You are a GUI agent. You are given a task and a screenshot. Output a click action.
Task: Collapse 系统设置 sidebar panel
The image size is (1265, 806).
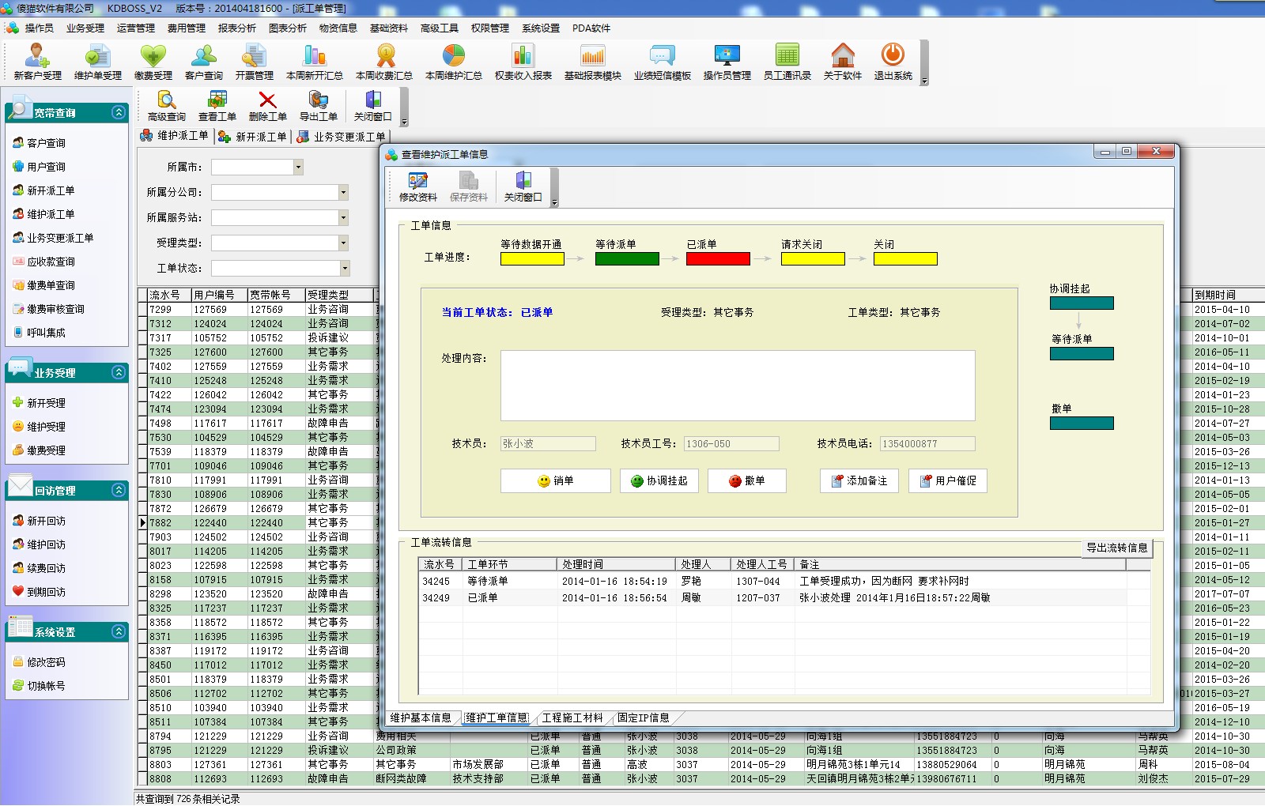pyautogui.click(x=119, y=631)
